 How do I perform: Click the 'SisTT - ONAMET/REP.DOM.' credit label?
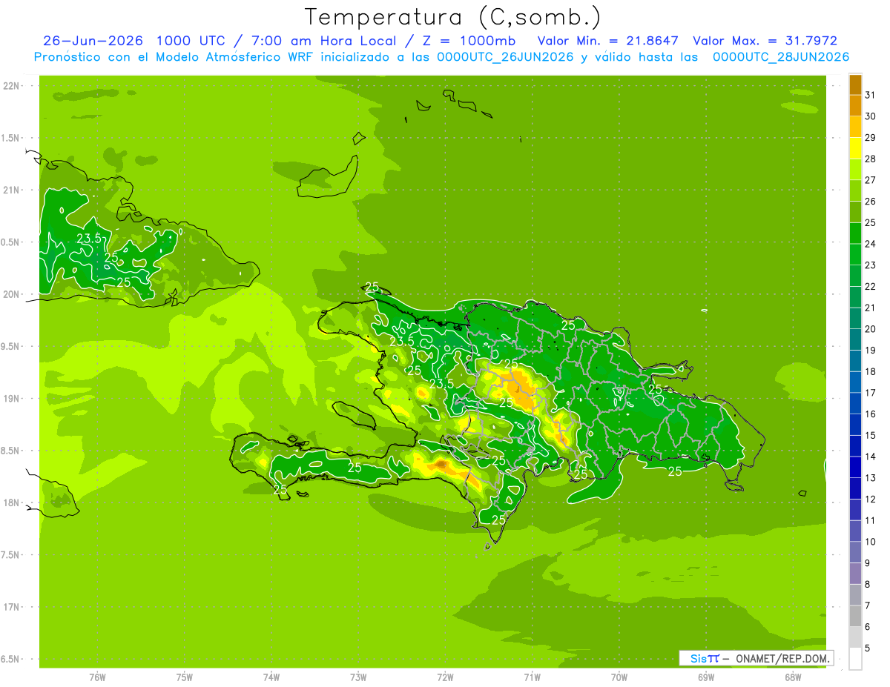(x=756, y=658)
